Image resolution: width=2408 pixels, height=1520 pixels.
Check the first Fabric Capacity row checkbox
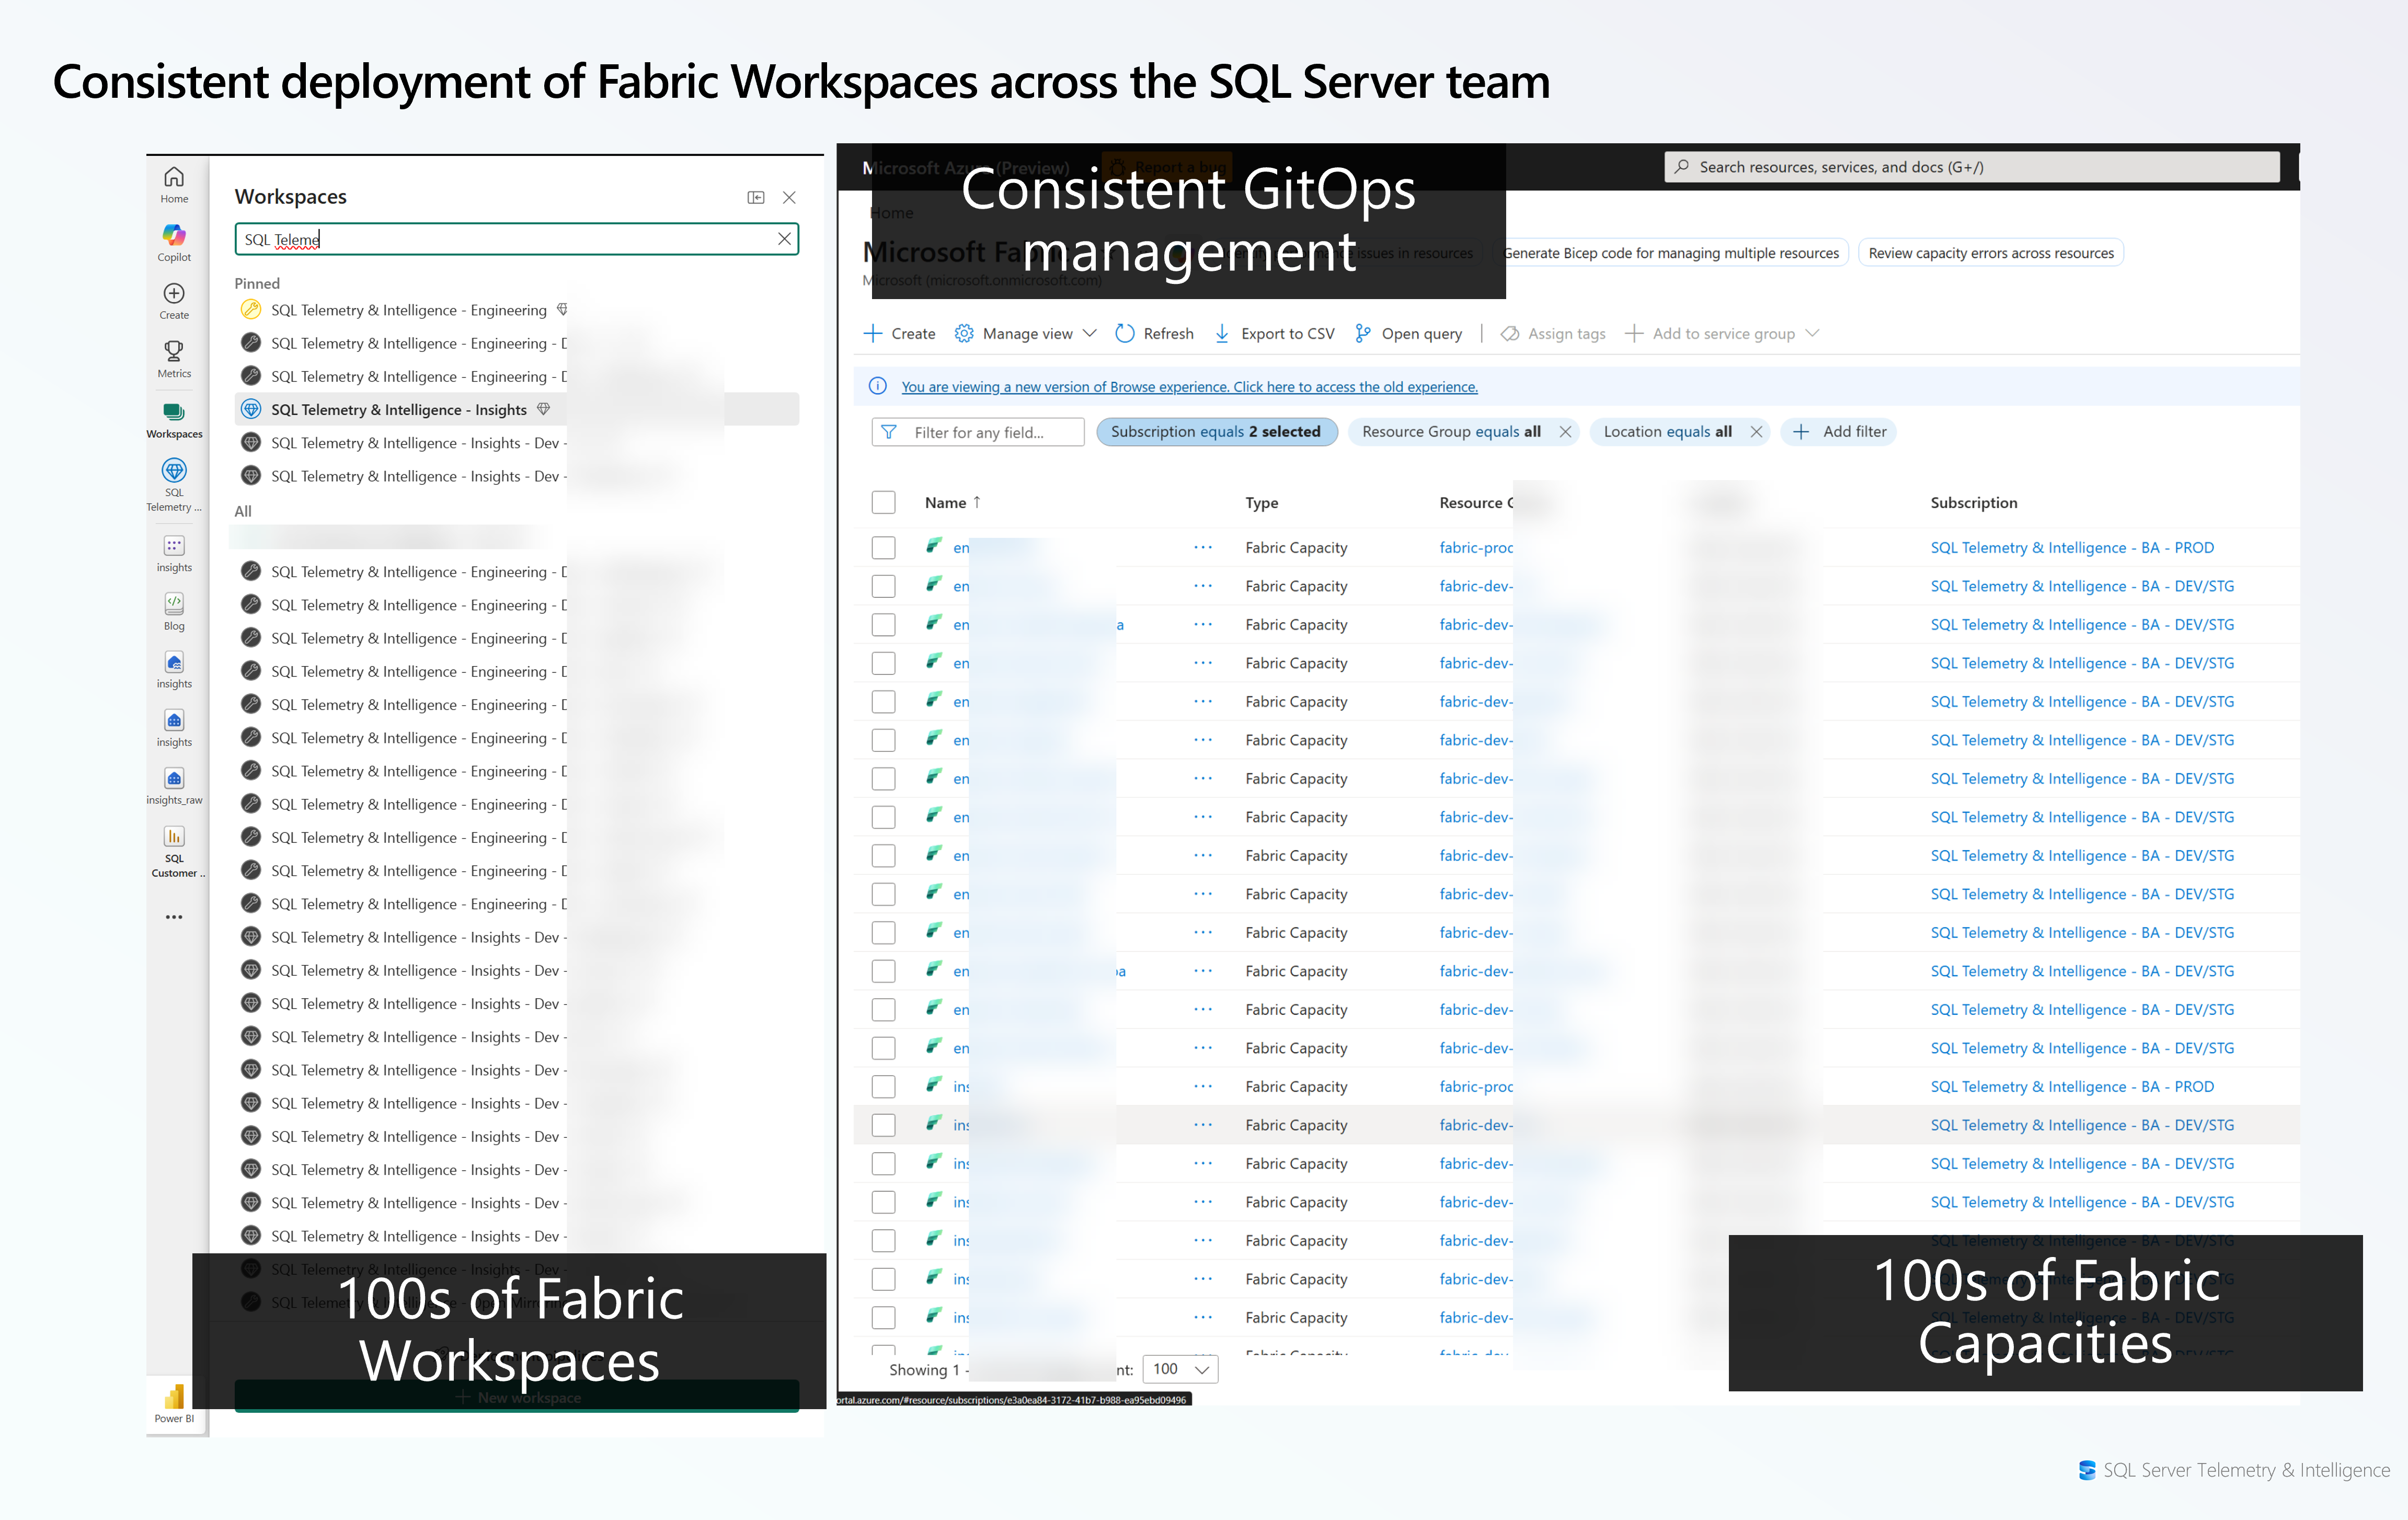(x=883, y=547)
